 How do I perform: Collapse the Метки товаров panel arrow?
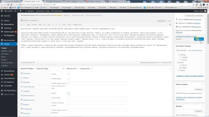(x=203, y=84)
